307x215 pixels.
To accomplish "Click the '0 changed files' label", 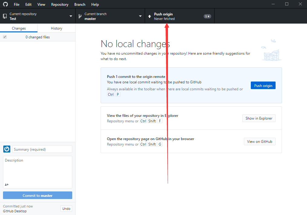I will coord(37,37).
